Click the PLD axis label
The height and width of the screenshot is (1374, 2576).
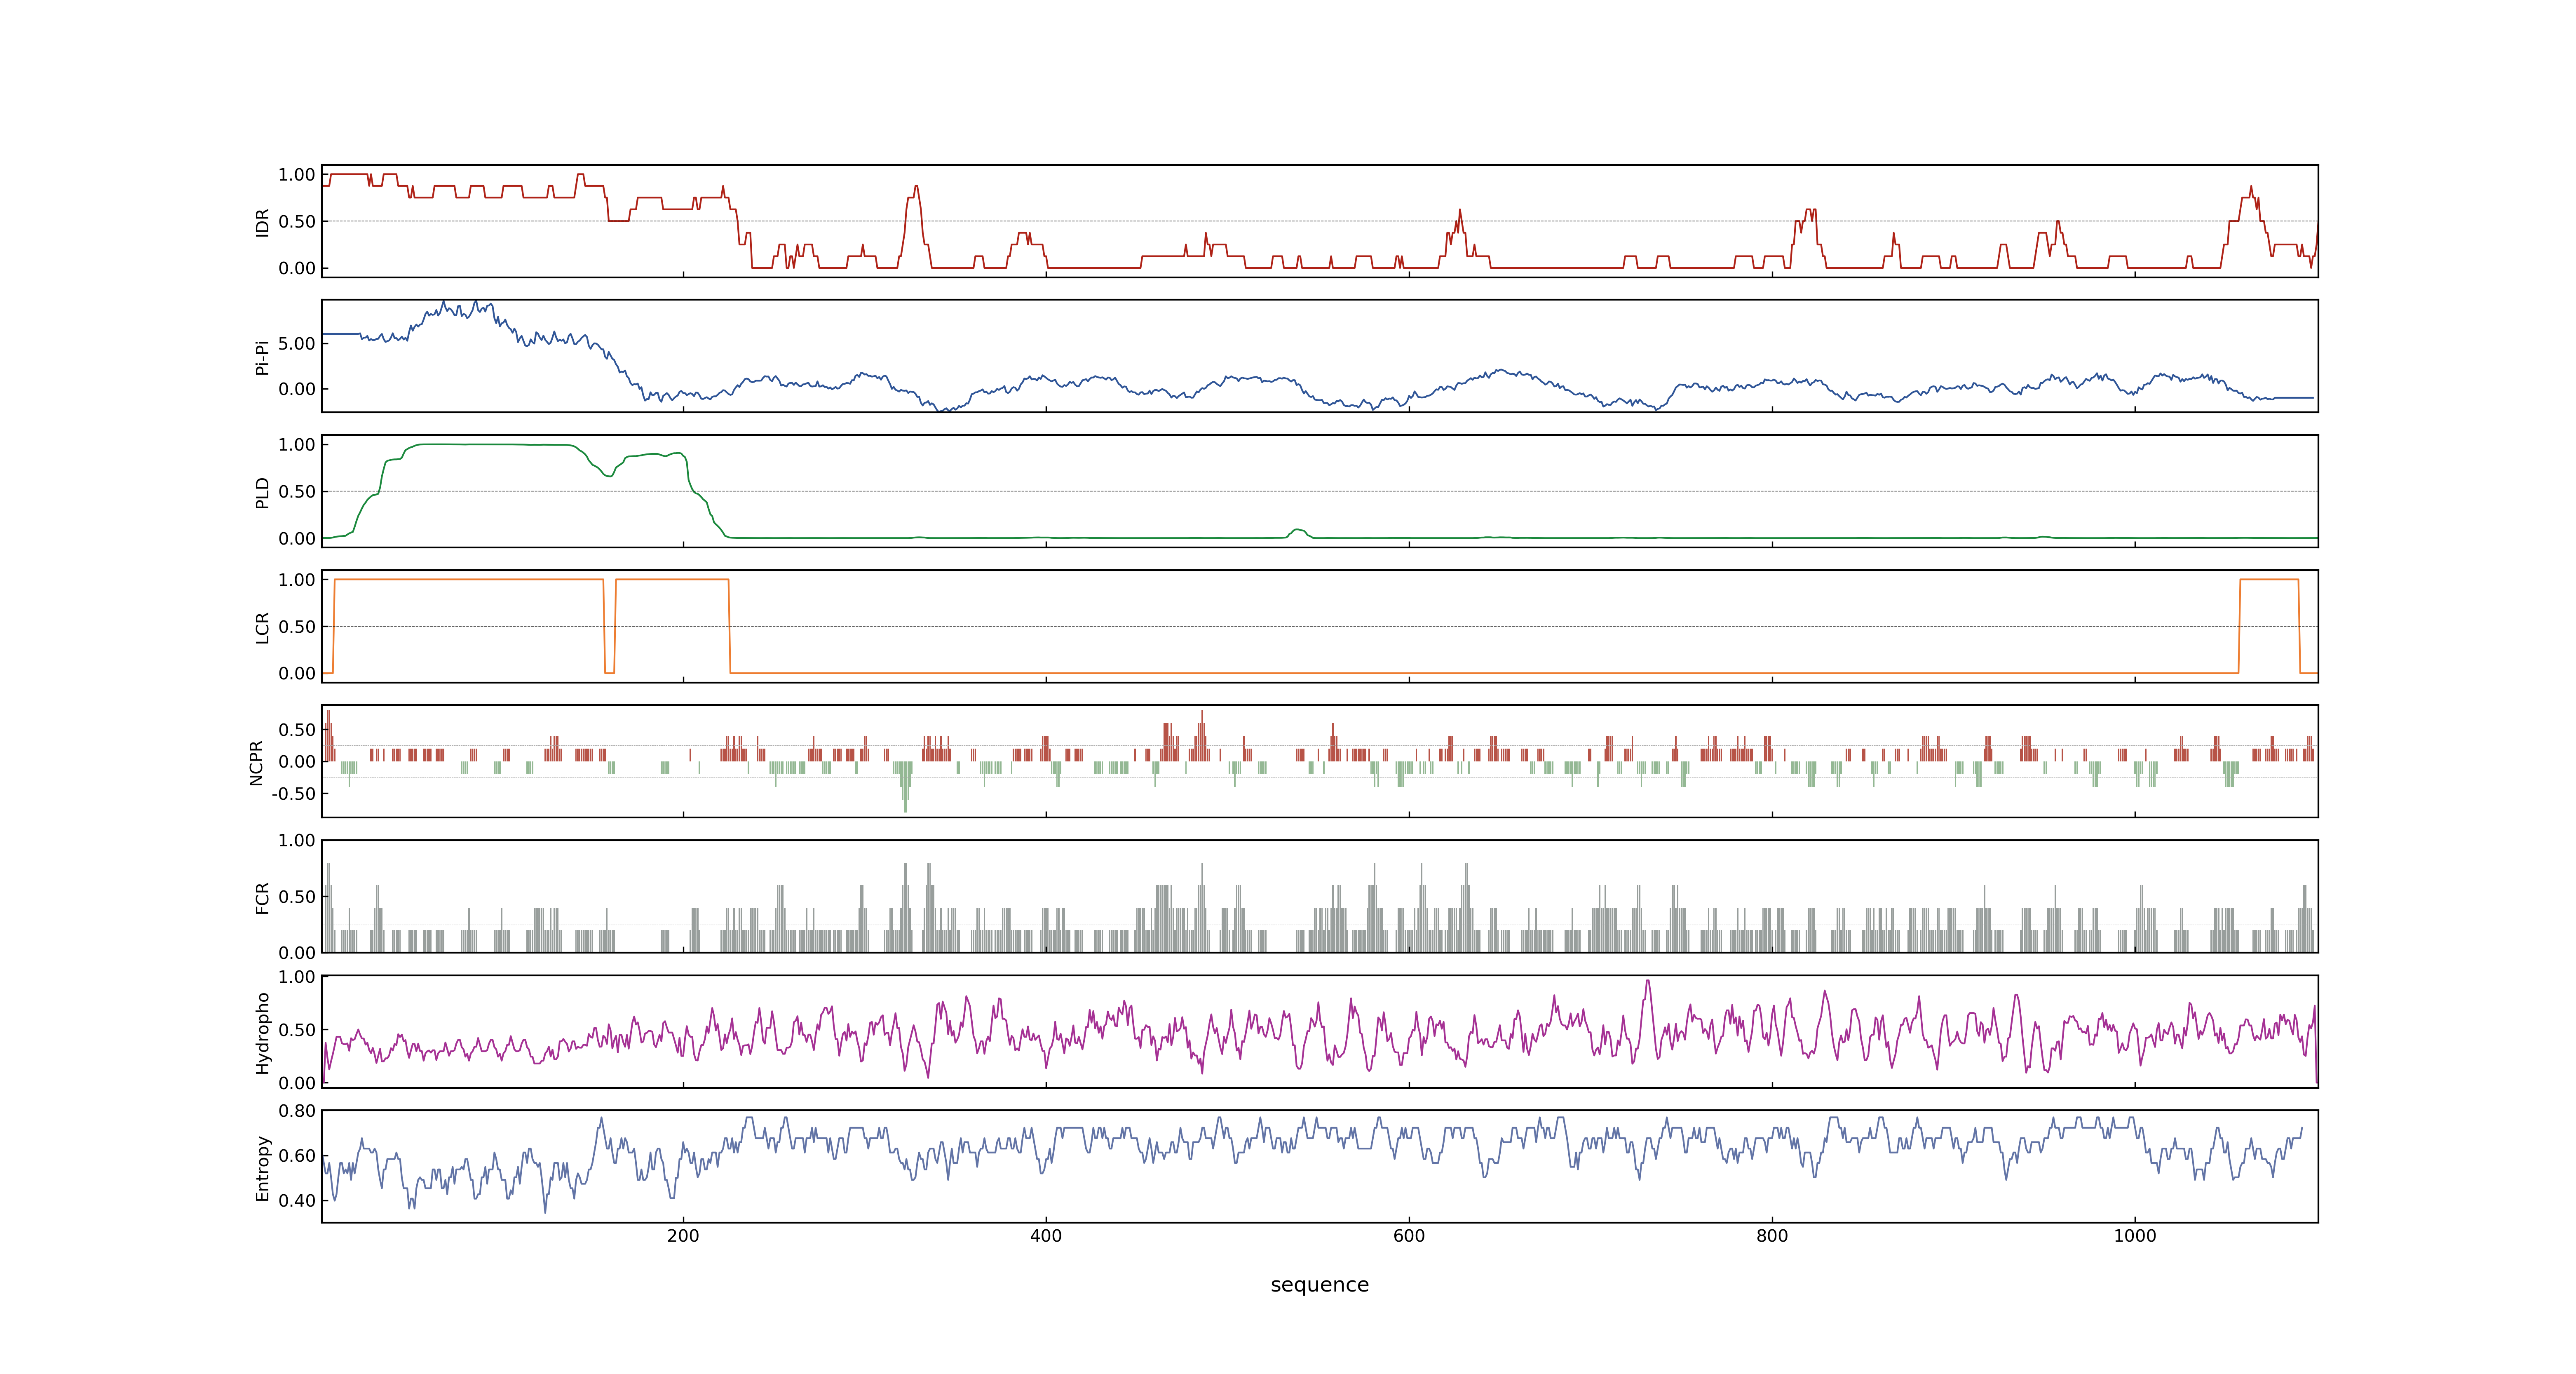coord(263,492)
